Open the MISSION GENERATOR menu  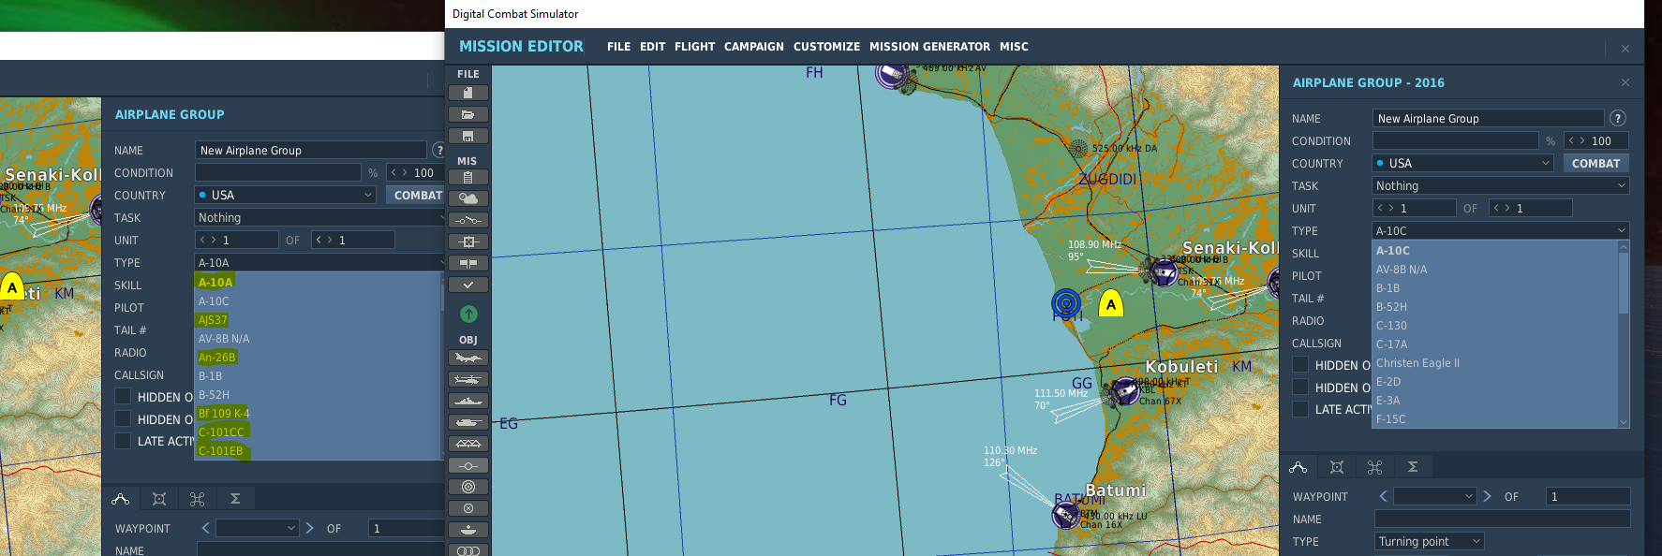[929, 46]
